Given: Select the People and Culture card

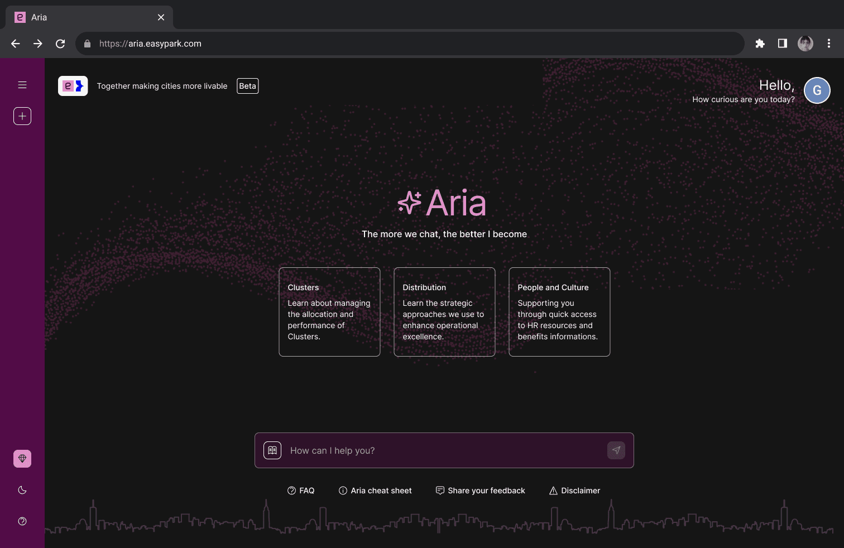Looking at the screenshot, I should (x=559, y=312).
